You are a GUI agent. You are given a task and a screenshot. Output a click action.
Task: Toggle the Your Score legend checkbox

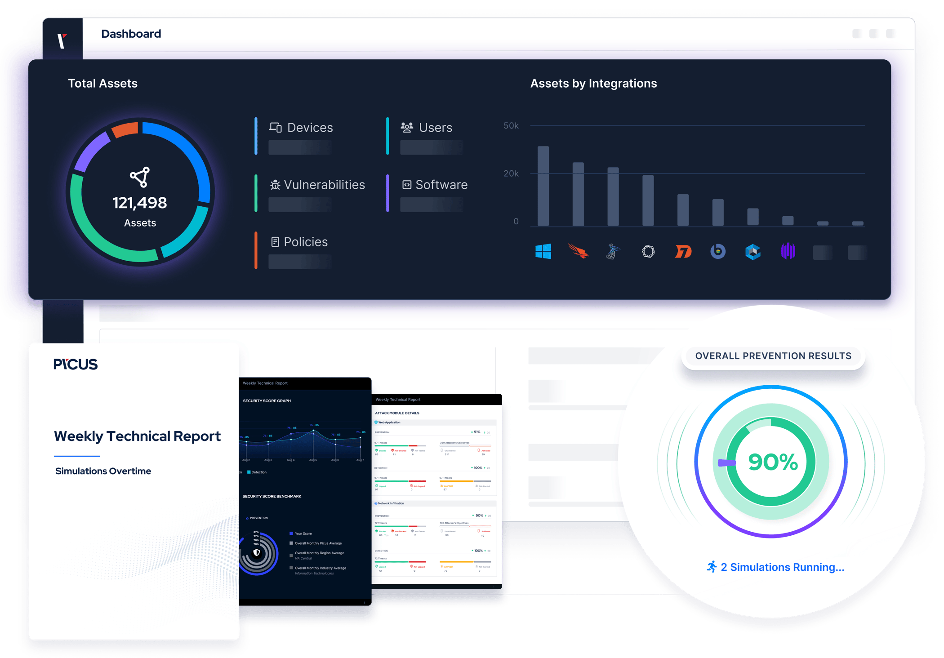(x=291, y=533)
